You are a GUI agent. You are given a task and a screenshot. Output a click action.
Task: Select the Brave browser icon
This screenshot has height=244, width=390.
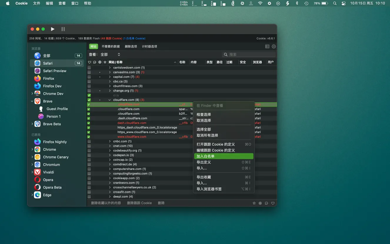tap(37, 101)
